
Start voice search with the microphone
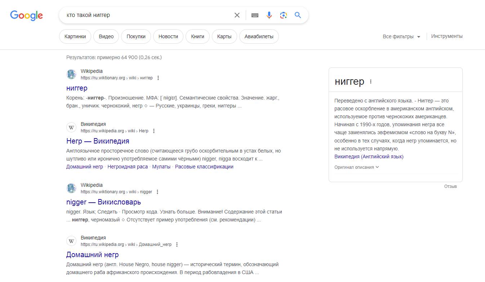click(x=269, y=15)
